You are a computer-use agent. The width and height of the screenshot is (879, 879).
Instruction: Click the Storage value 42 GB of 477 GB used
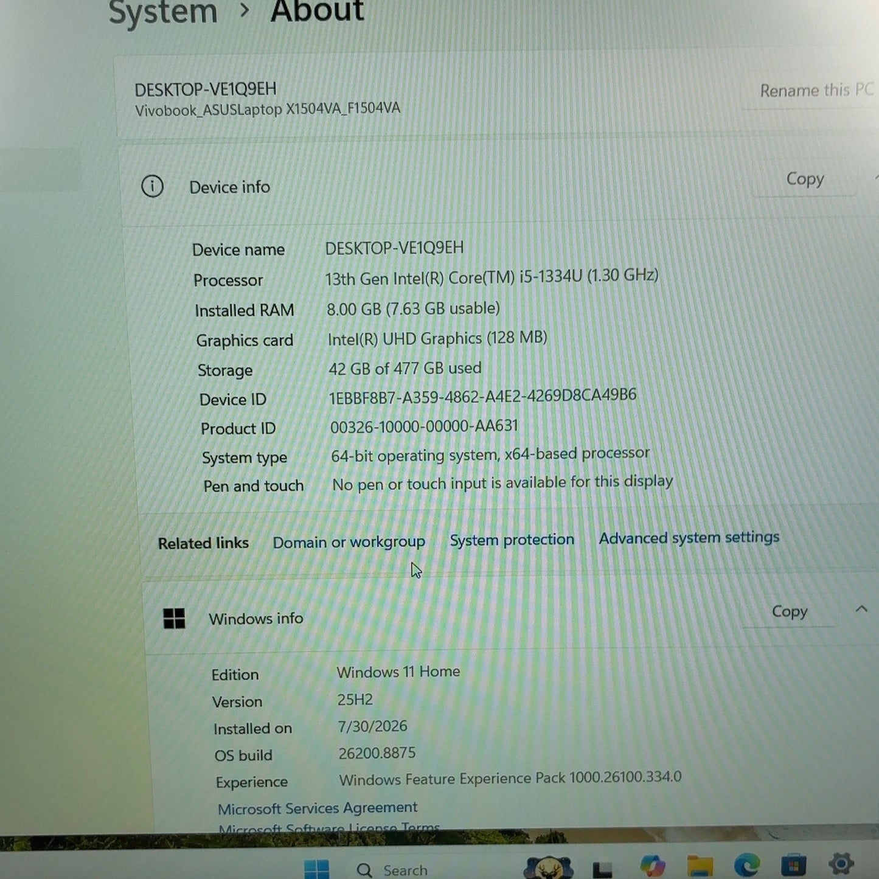click(x=405, y=368)
